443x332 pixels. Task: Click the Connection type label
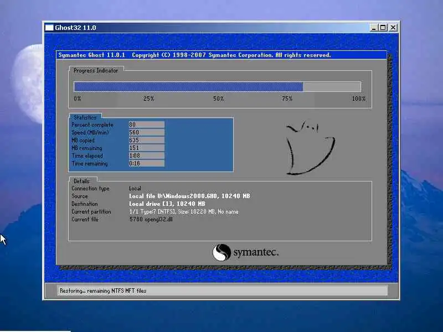tap(90, 189)
